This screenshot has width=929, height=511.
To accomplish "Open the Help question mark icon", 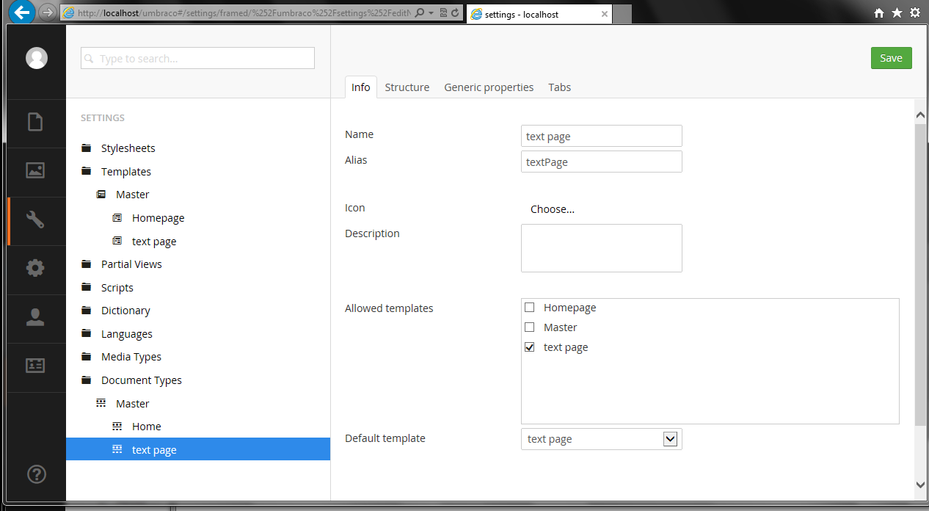I will (x=37, y=474).
